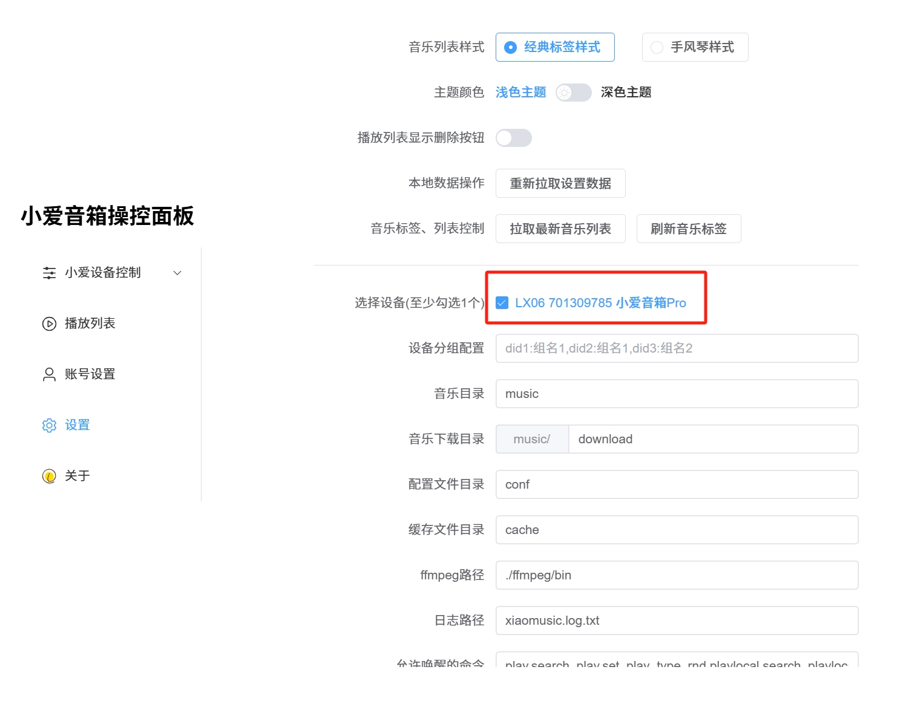Open the 关于 menu entry
906x710 pixels.
(x=77, y=476)
